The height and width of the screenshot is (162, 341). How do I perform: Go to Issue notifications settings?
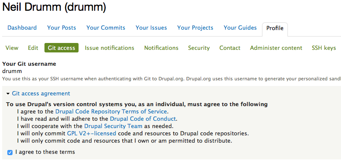pyautogui.click(x=109, y=48)
